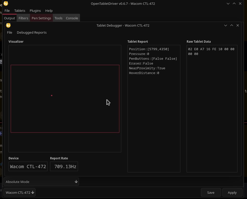This screenshot has width=247, height=199.
Task: Open the Tablets menu
Action: point(20,11)
